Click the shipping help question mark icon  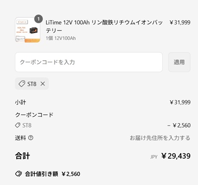pos(31,138)
